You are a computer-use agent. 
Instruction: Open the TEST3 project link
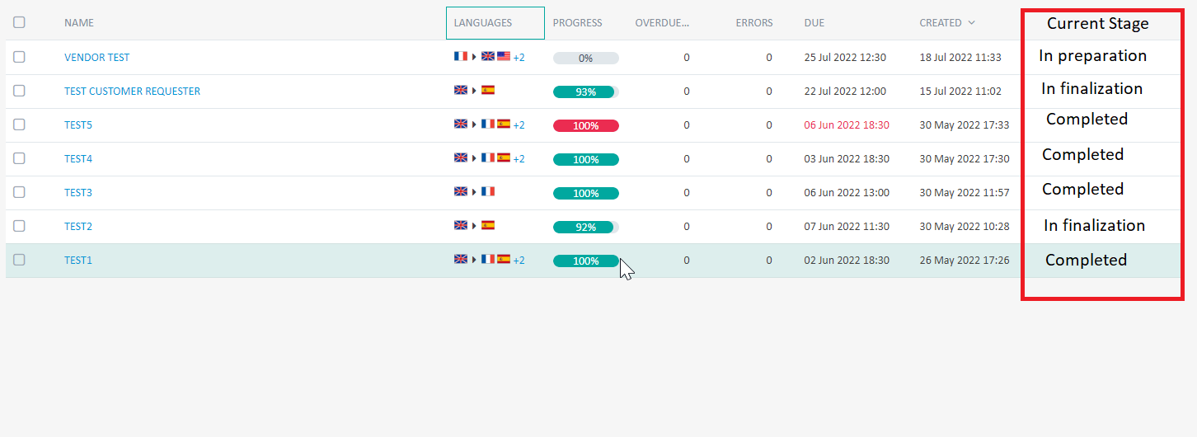click(78, 193)
